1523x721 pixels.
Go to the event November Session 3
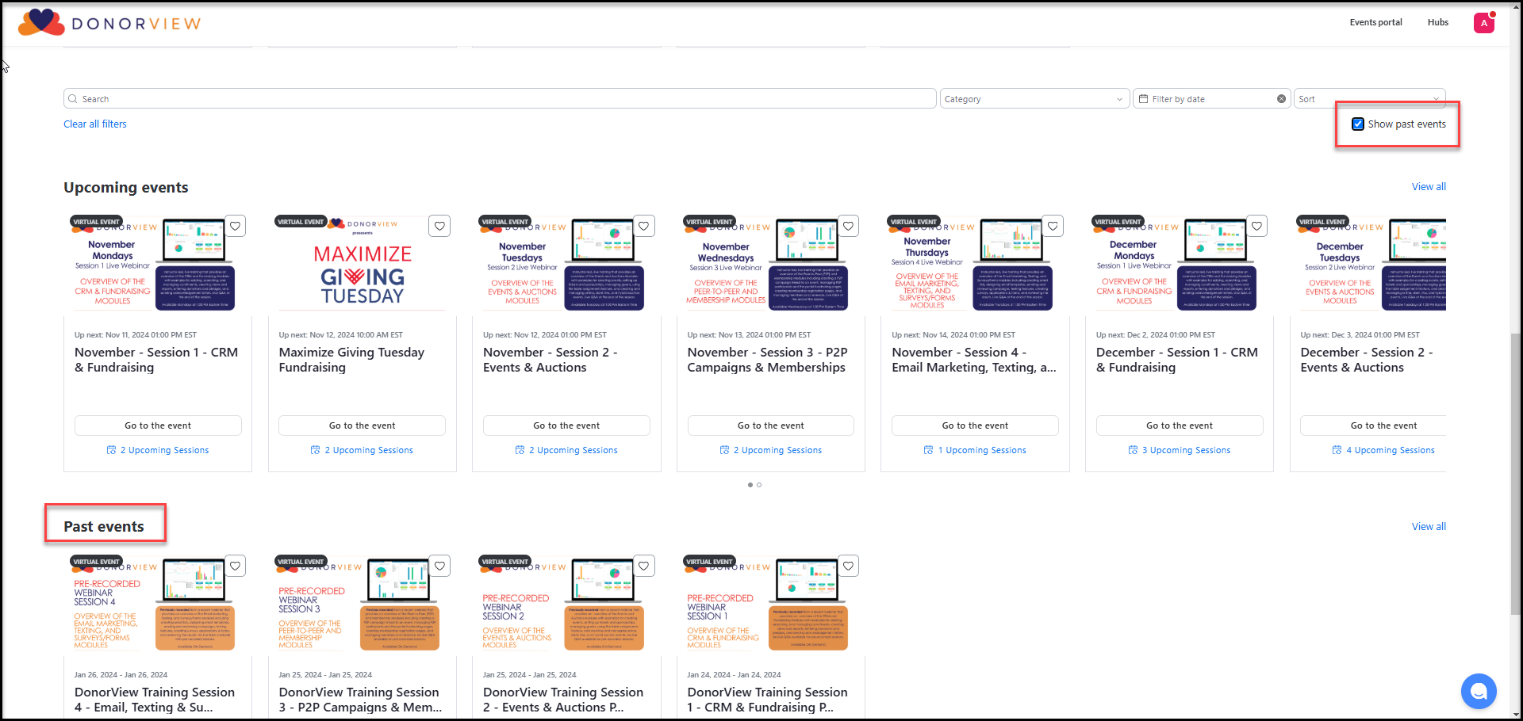click(x=770, y=425)
